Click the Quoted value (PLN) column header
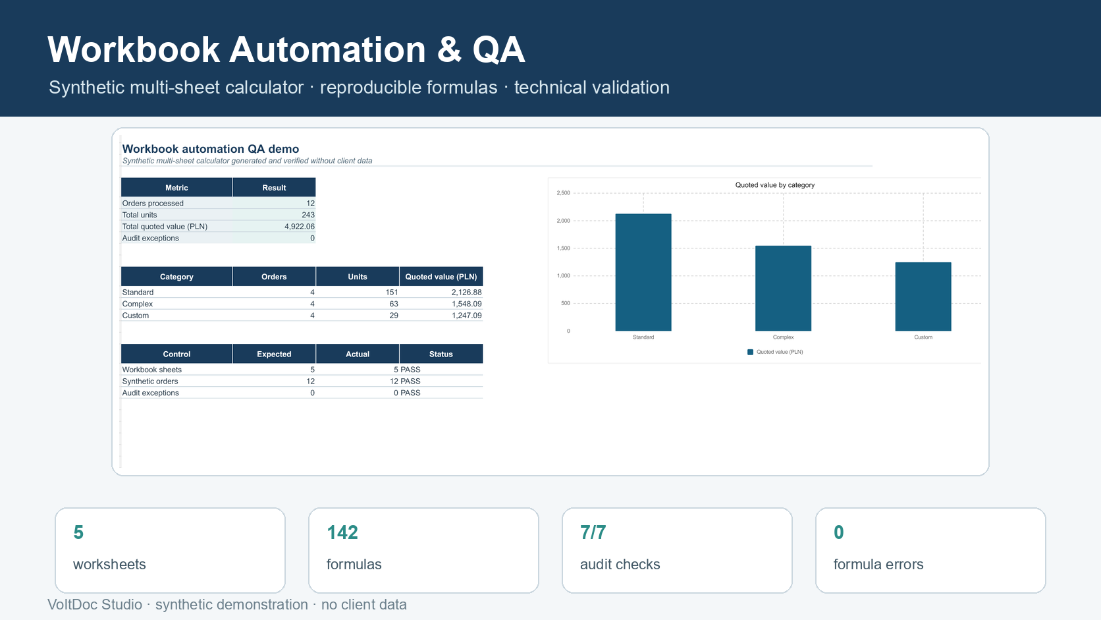1101x620 pixels. click(x=441, y=277)
